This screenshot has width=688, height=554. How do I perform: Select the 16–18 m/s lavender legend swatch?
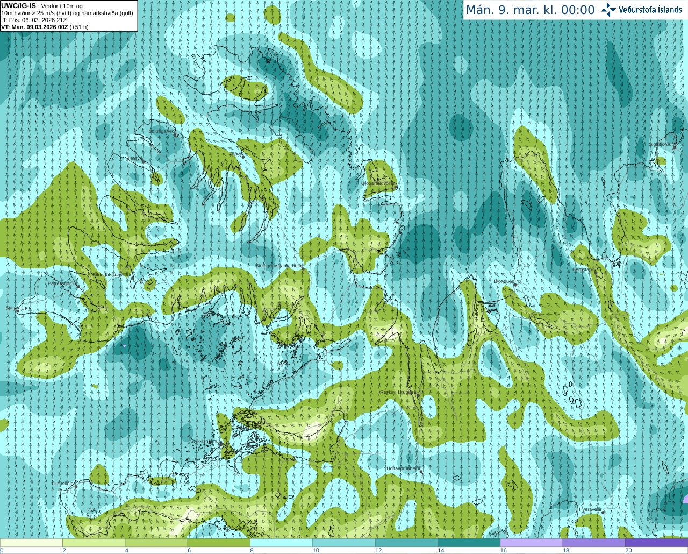pos(531,543)
